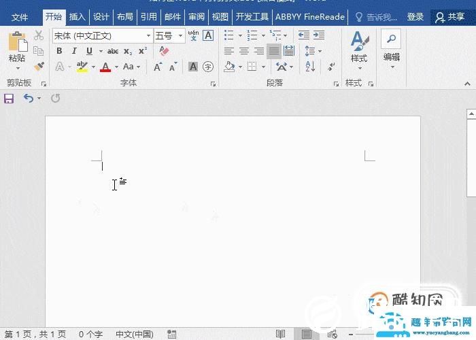Viewport: 476px width, 340px height.
Task: Toggle superscript formatting
Action: [x=143, y=51]
